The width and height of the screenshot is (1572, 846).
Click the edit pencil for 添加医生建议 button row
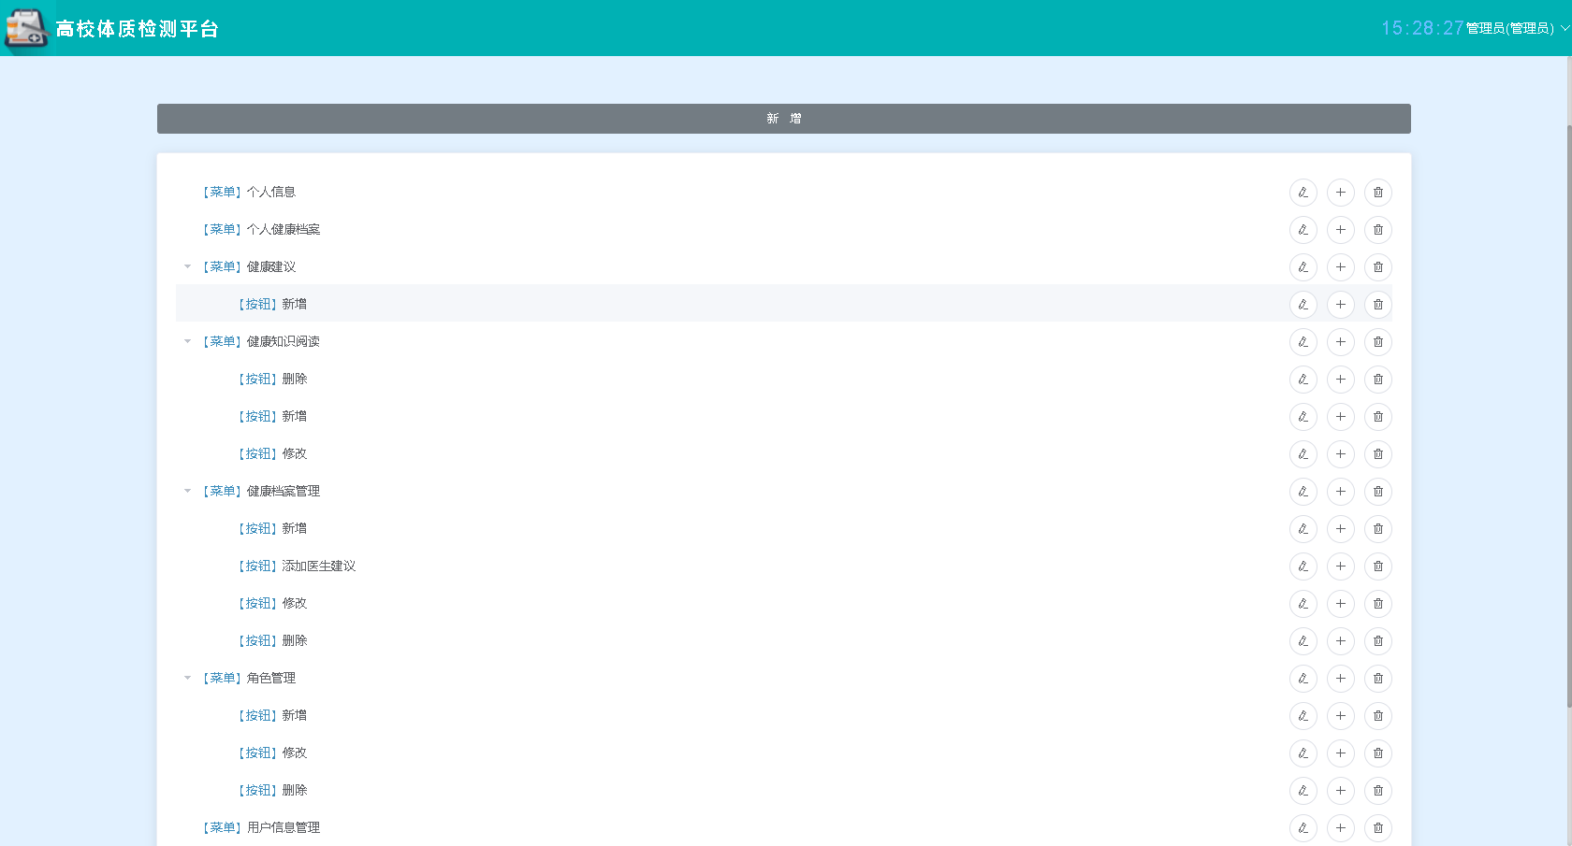pyautogui.click(x=1303, y=566)
